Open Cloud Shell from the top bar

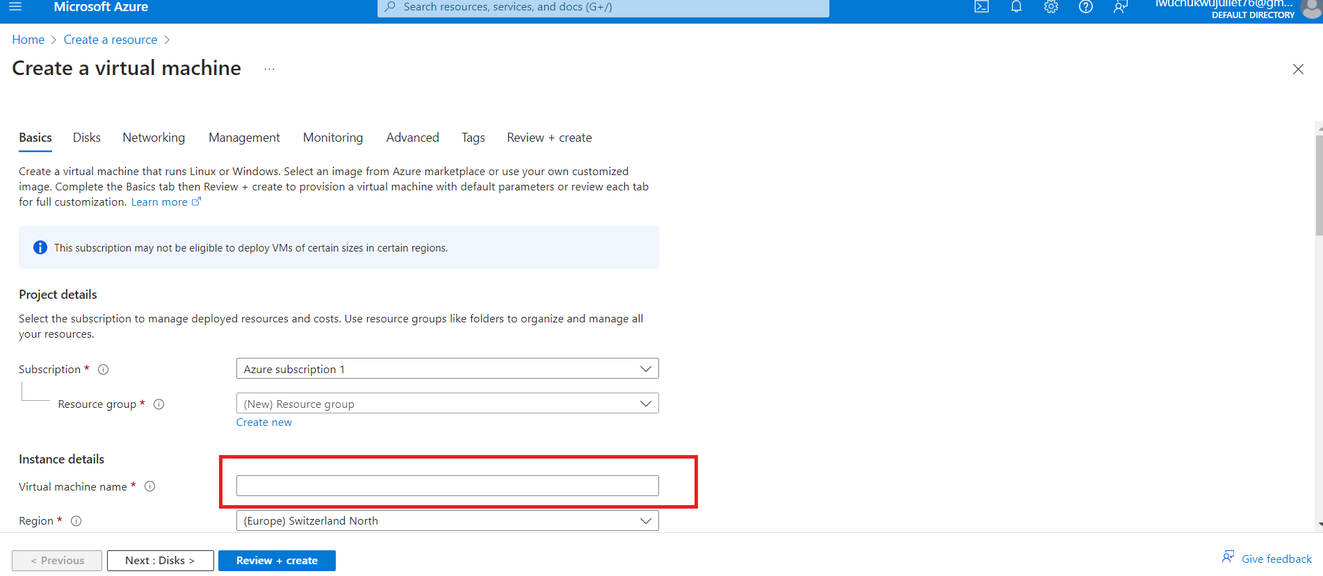pos(982,7)
